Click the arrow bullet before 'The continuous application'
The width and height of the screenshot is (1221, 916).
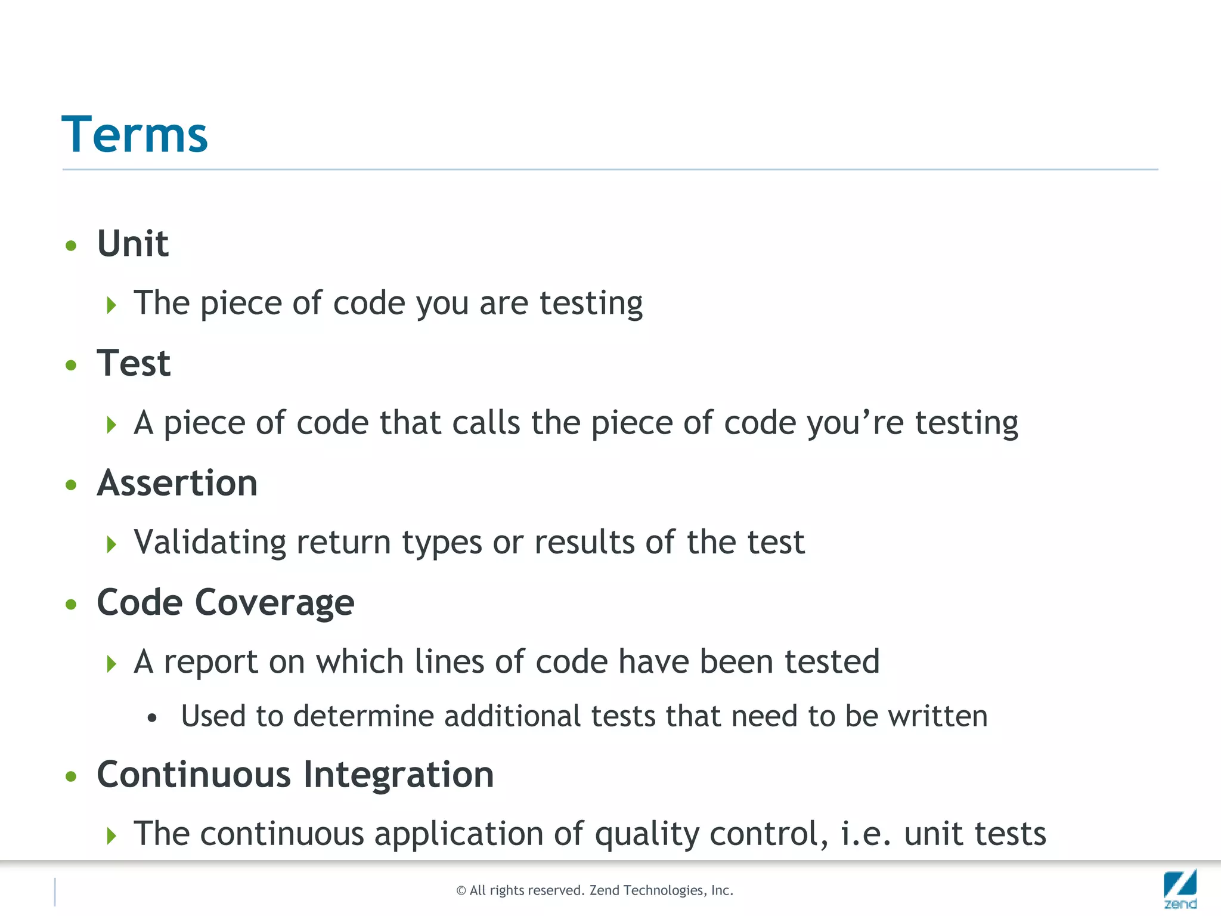coord(111,835)
